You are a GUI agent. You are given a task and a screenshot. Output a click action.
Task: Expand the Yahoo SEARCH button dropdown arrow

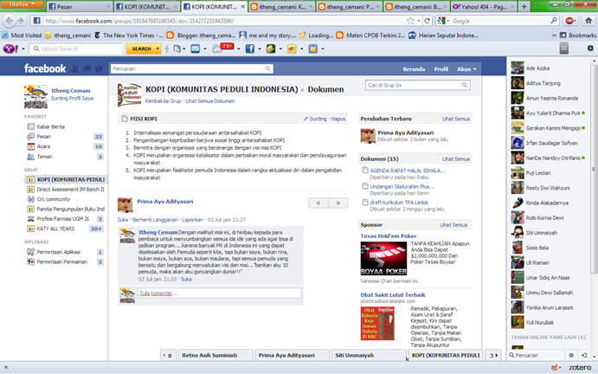(x=158, y=48)
